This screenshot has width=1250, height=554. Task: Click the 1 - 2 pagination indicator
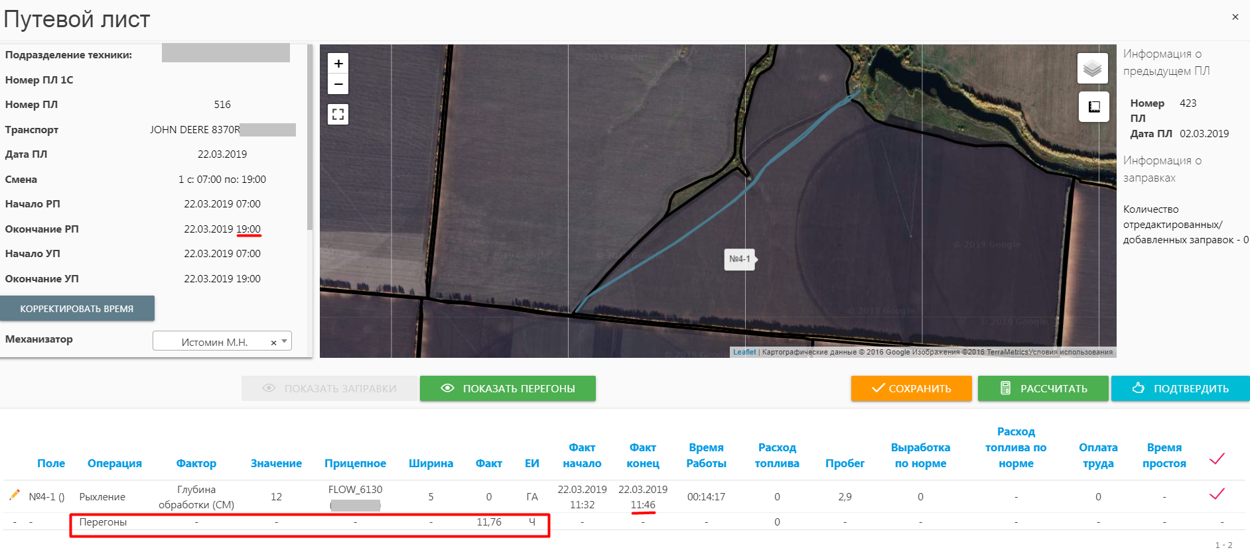(1223, 545)
